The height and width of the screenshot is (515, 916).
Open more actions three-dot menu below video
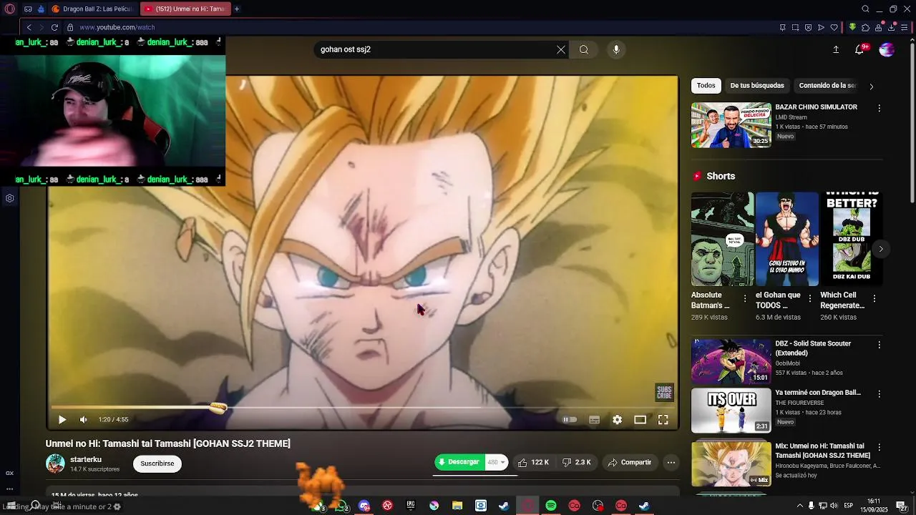tap(671, 463)
